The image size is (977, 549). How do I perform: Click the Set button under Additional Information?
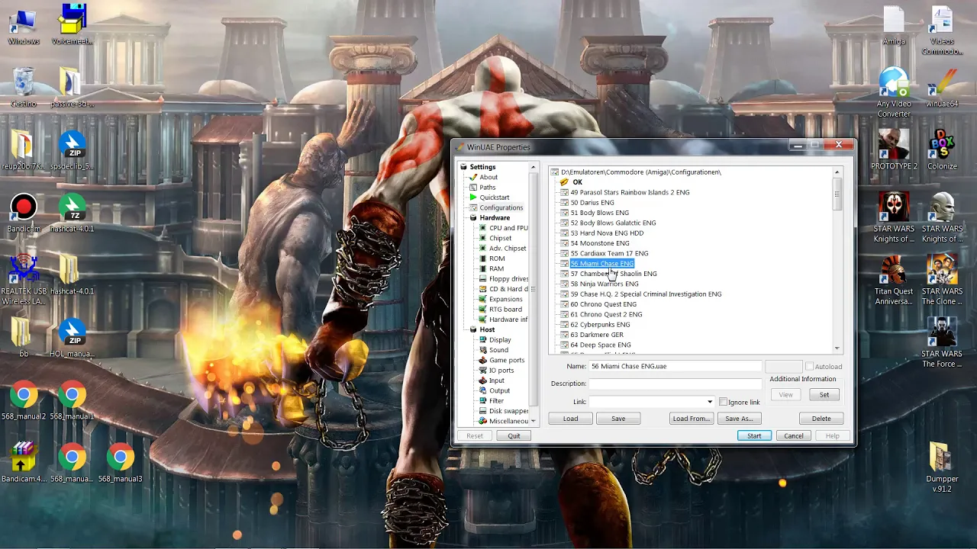(824, 395)
